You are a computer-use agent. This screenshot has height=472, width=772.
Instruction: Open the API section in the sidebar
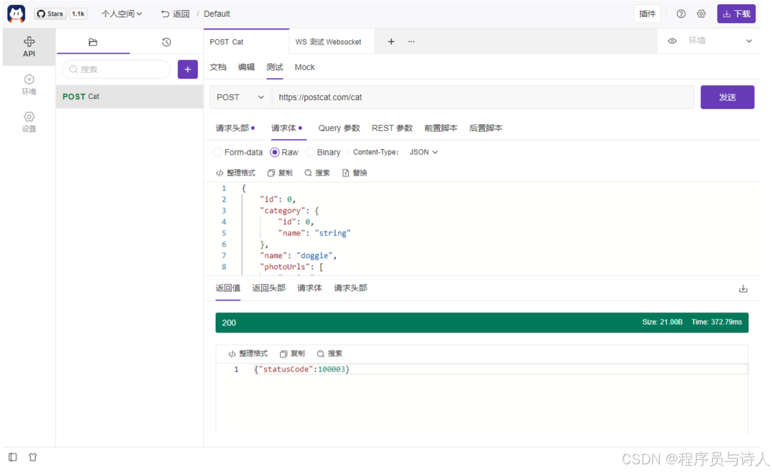coord(29,47)
